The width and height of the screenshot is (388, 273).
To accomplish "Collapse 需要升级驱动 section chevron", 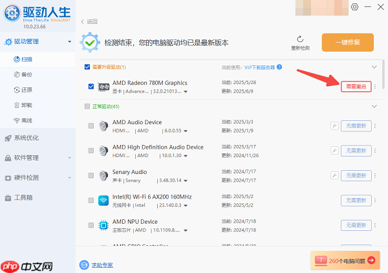I will [374, 67].
